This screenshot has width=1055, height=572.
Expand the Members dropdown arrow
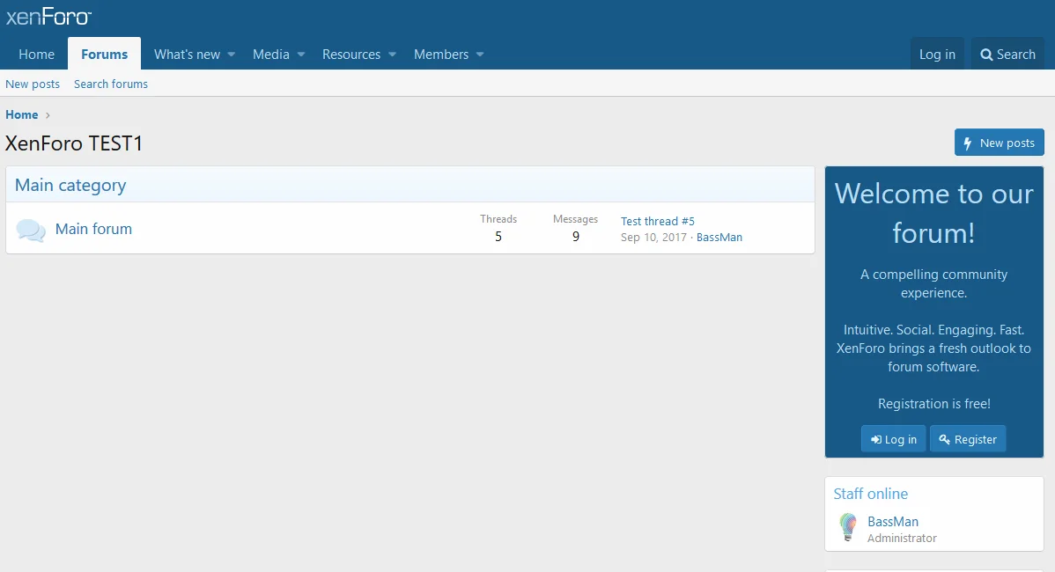(x=481, y=55)
